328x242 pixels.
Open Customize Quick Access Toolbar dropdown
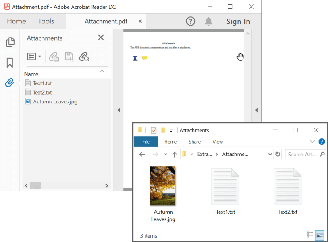coord(171,131)
